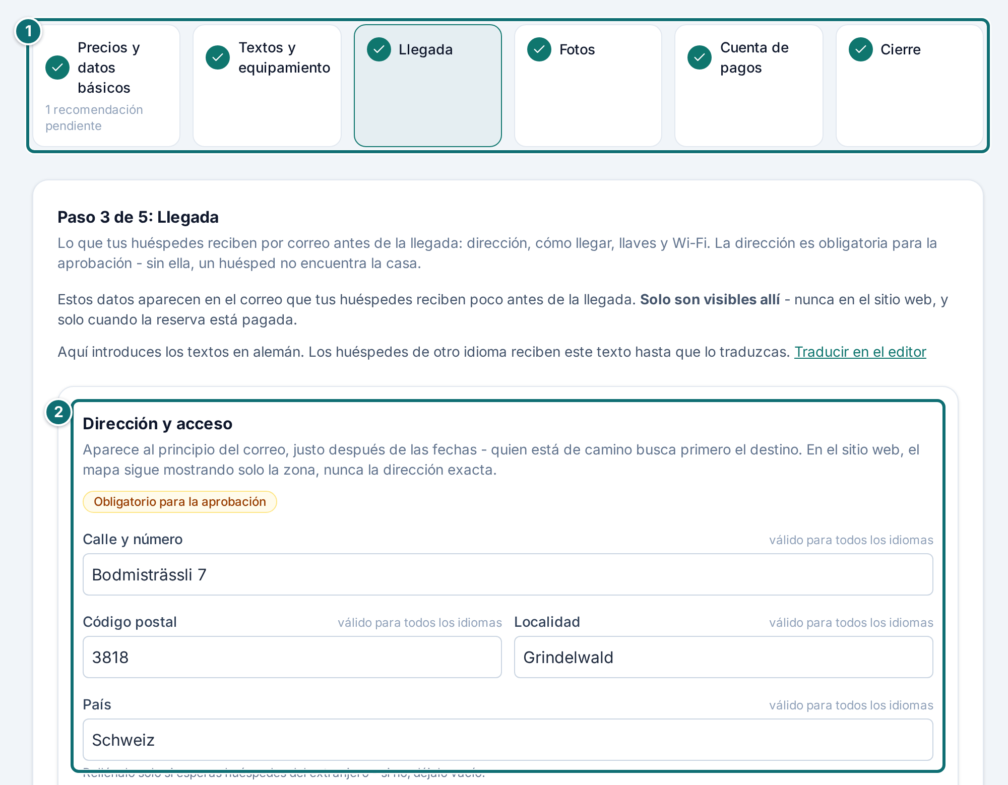Click the 'Paso 3 de 5: Llegada' heading
Screen dimensions: 1008x785
(x=138, y=217)
